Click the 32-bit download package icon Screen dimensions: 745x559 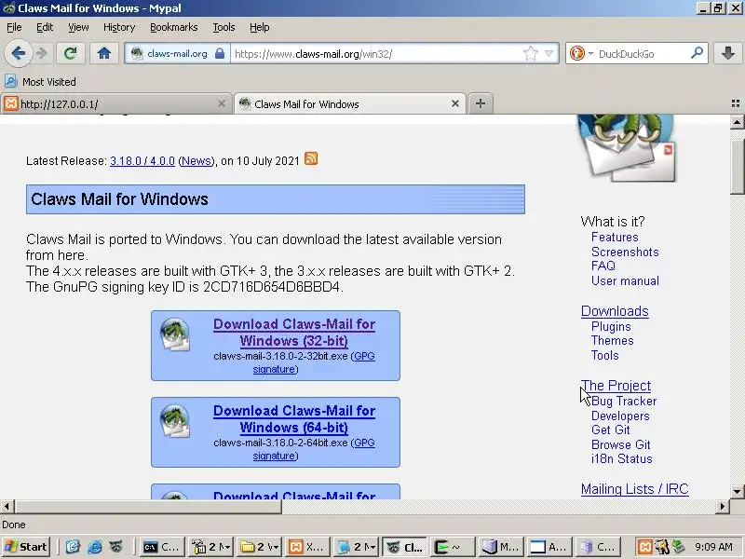[175, 334]
